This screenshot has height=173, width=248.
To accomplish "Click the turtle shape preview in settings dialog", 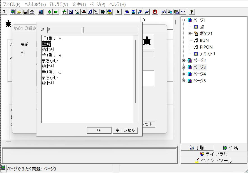I will (147, 41).
